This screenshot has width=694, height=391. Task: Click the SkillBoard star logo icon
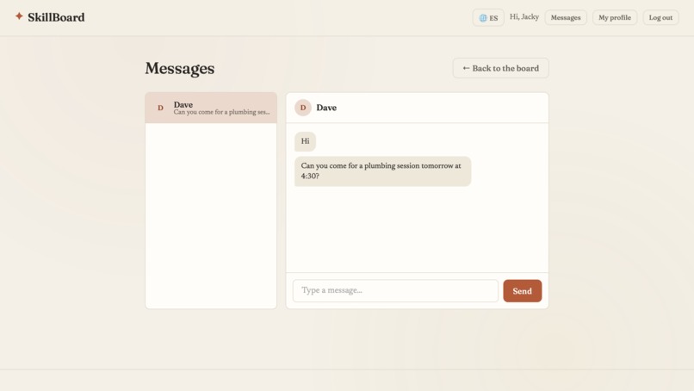tap(19, 16)
